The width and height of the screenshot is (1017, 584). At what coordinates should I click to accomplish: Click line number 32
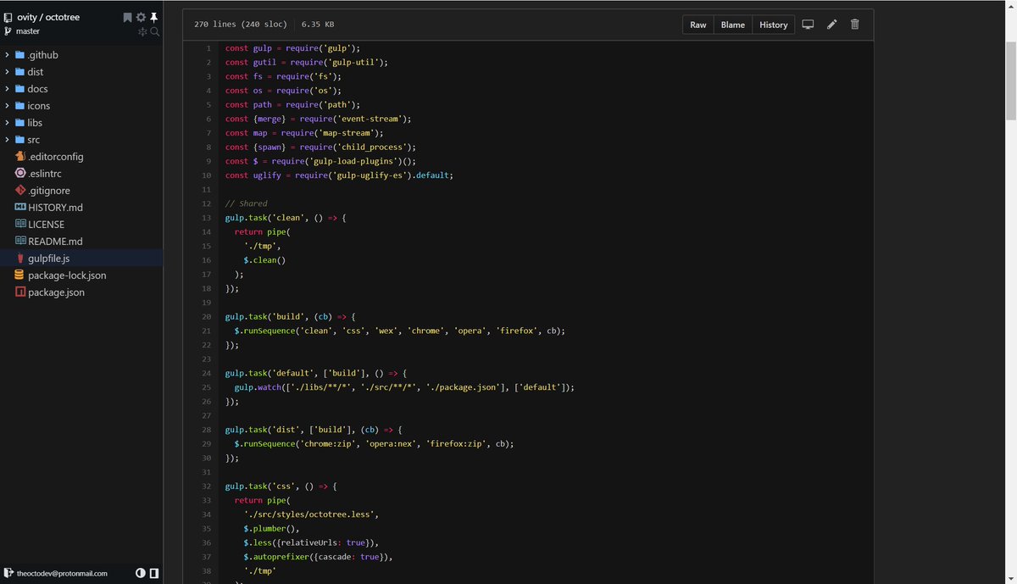[x=207, y=486]
